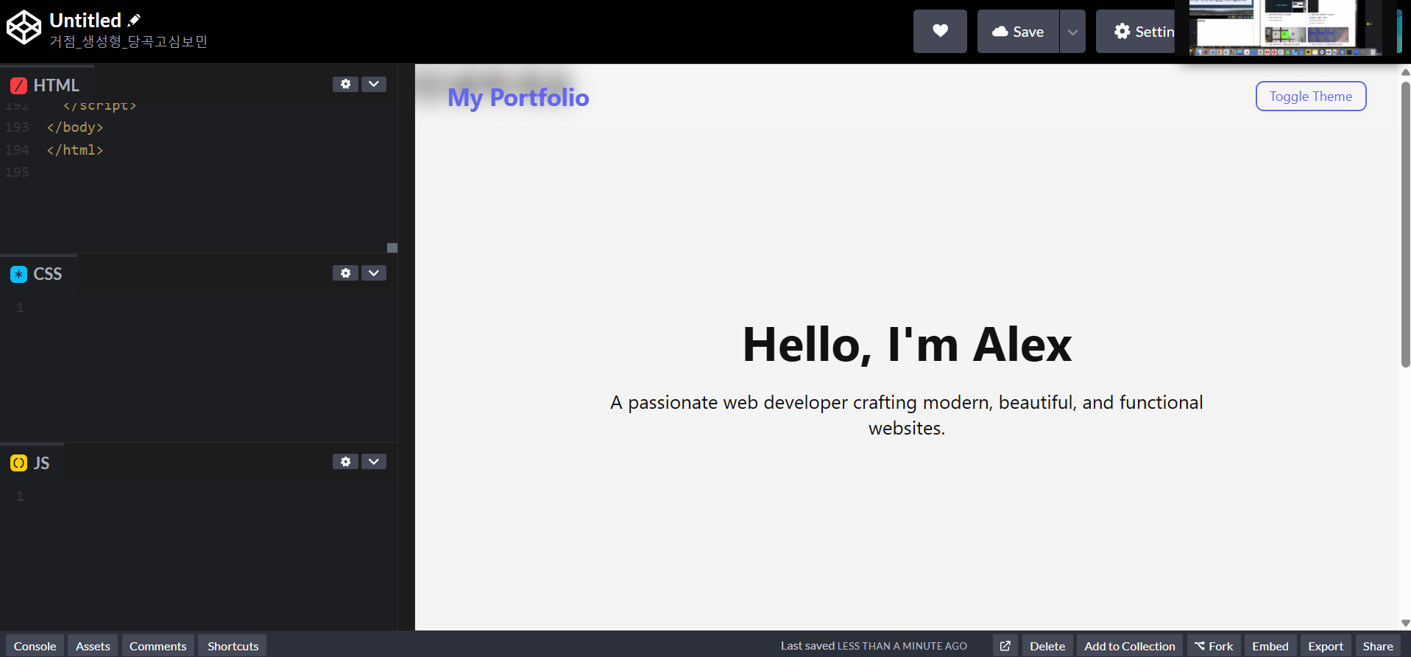The image size is (1411, 657).
Task: Select the JS editor tab
Action: click(32, 463)
